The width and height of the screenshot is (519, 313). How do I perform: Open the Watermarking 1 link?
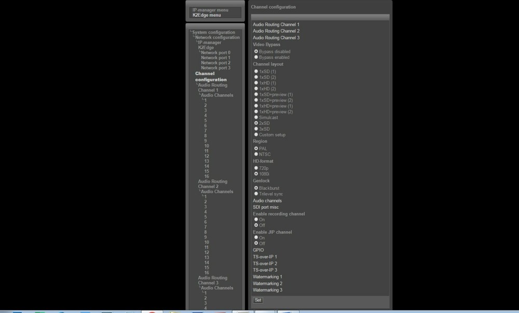267,277
